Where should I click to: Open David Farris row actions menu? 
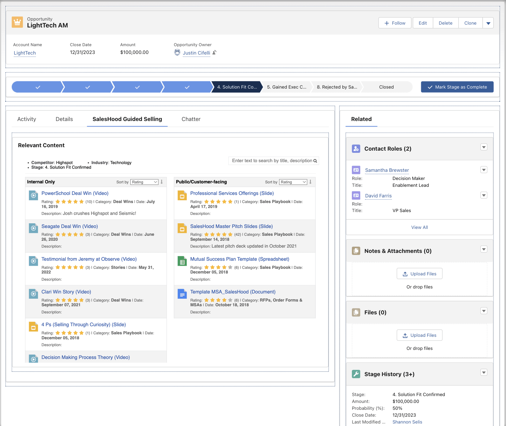point(484,196)
